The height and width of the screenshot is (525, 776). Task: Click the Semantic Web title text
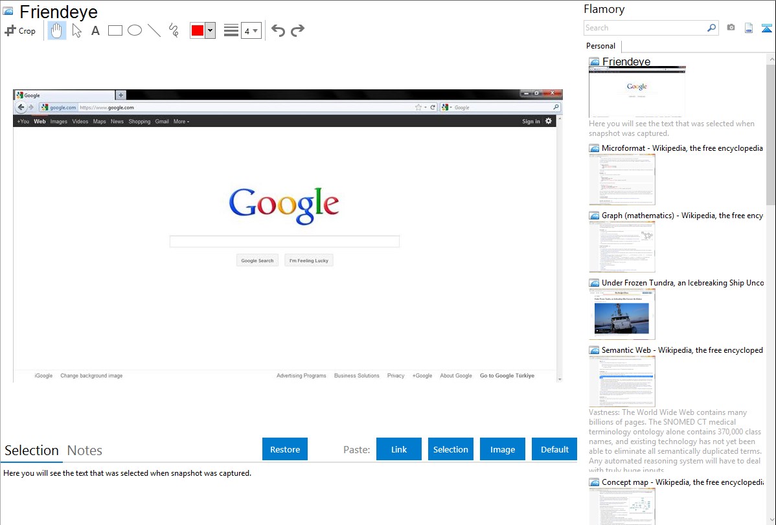[682, 350]
